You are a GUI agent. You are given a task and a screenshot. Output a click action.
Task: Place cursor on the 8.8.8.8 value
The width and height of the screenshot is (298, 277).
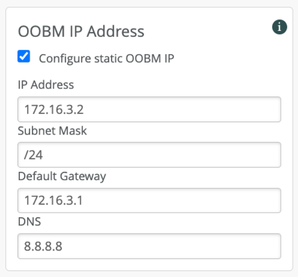click(42, 246)
